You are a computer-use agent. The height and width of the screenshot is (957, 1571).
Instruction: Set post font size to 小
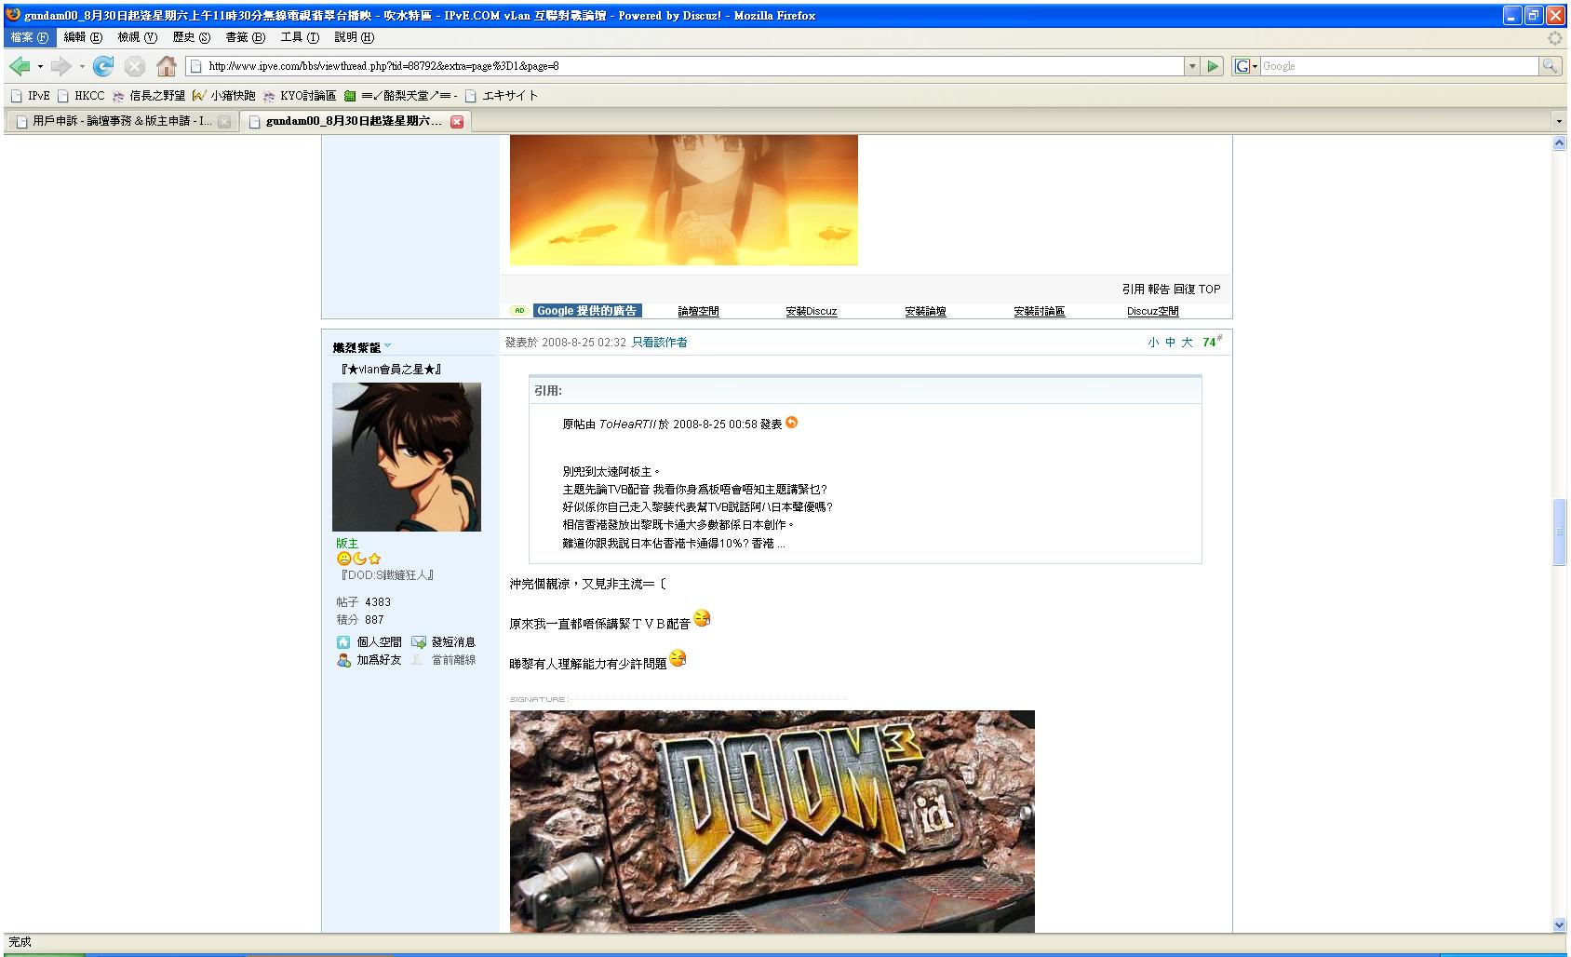tap(1153, 343)
